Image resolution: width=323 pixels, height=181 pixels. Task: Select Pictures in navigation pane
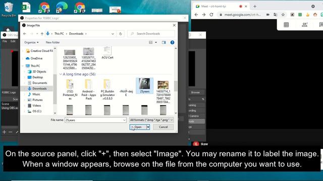(35, 100)
